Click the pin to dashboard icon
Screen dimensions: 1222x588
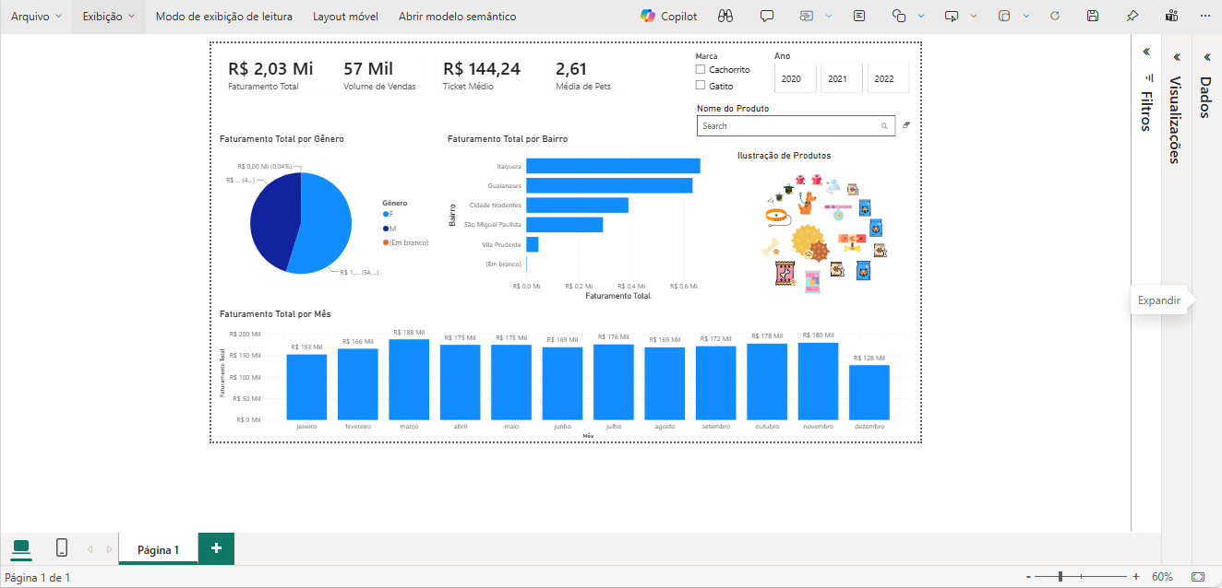(1132, 17)
